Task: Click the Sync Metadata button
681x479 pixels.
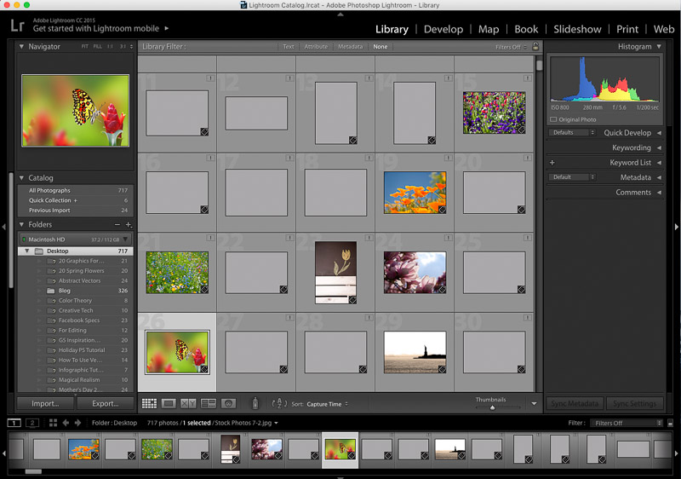Action: [x=575, y=403]
